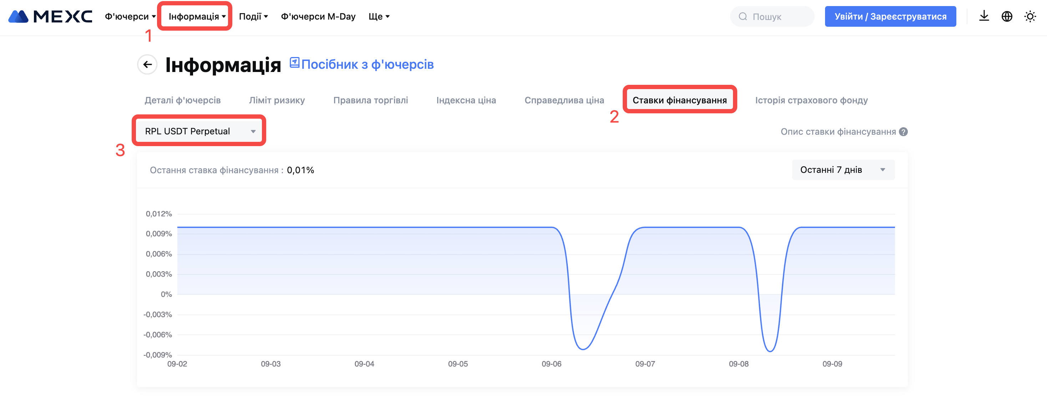Screen dimensions: 1047x397
Task: Click the Увійти / Зареєструватися button
Action: pyautogui.click(x=890, y=16)
